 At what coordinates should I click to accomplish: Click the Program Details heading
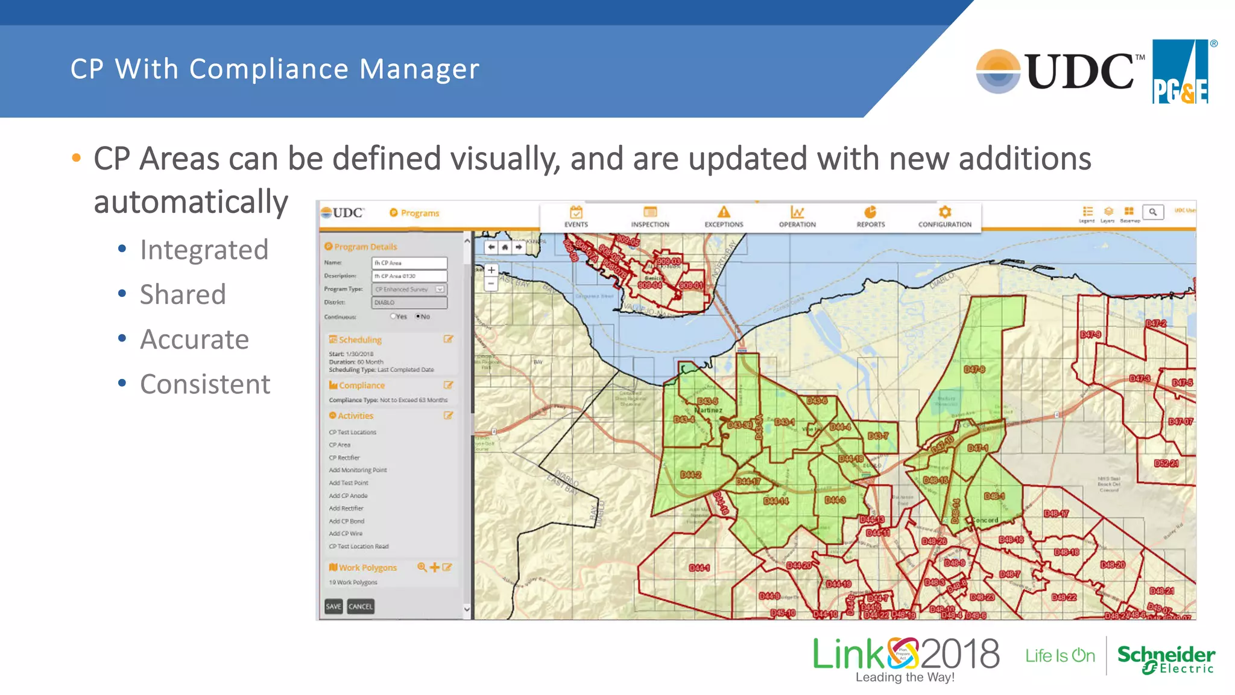tap(361, 246)
